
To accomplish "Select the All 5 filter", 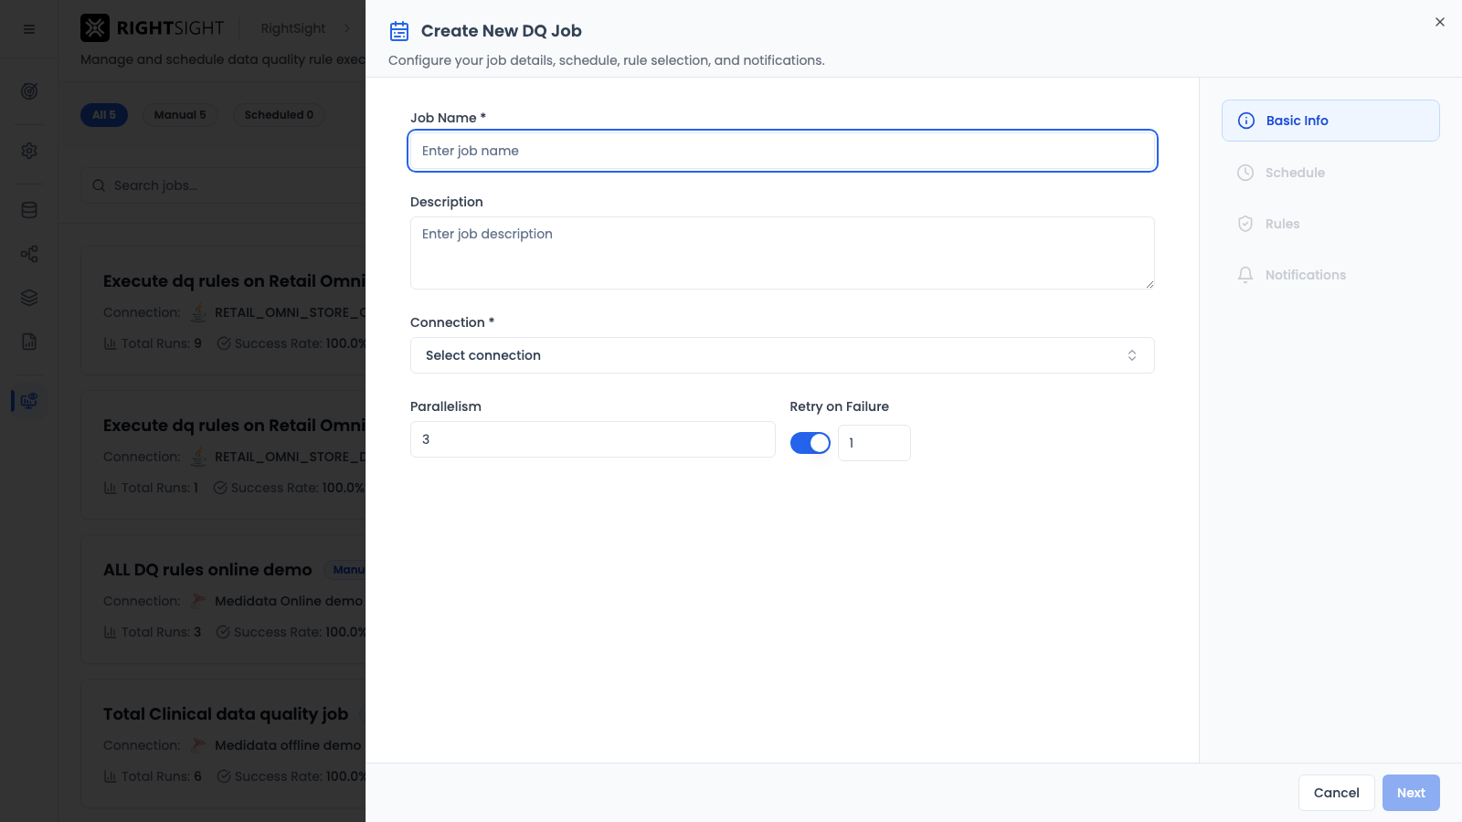I will pos(104,115).
